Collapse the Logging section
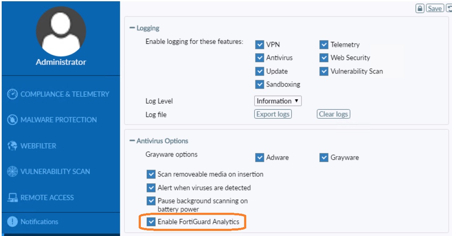 132,28
